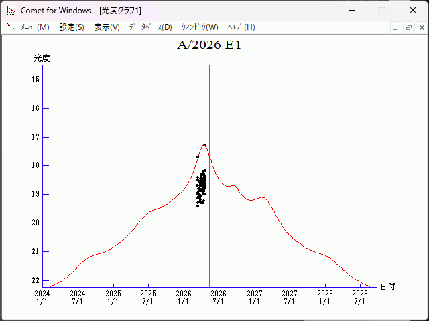Open the 表示(V) view menu
The image size is (429, 321).
107,27
